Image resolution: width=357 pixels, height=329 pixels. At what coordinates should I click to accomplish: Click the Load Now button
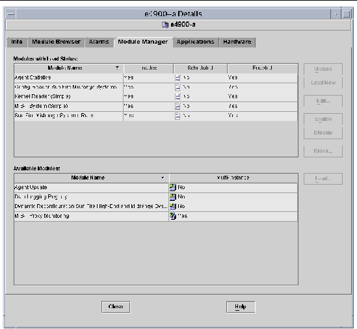click(323, 83)
